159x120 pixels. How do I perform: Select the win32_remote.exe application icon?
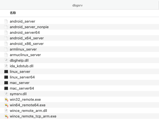(x=6, y=100)
